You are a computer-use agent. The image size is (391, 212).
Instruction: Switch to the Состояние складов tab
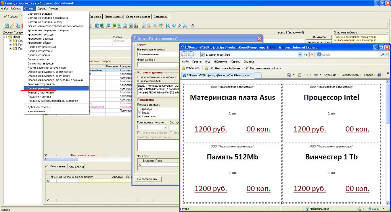click(x=138, y=17)
